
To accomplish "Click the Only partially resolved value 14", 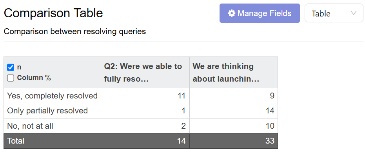I will pos(234,111).
